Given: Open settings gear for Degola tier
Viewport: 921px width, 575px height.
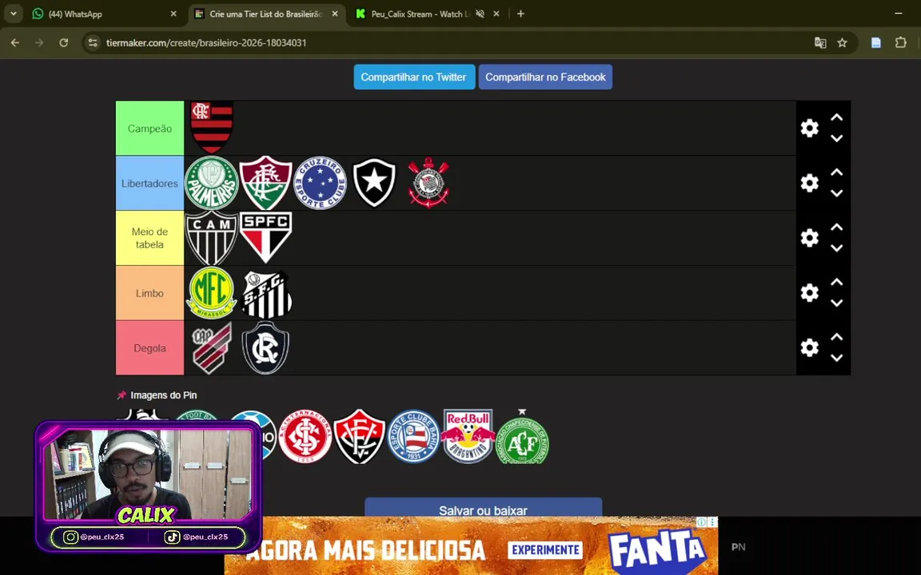Looking at the screenshot, I should (x=809, y=347).
